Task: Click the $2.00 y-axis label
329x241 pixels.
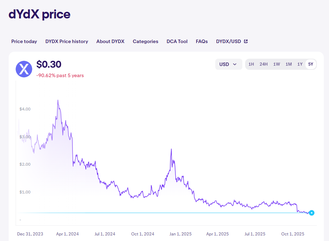Action: click(25, 164)
